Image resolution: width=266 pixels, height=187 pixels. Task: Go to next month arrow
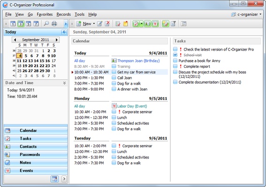click(x=57, y=40)
